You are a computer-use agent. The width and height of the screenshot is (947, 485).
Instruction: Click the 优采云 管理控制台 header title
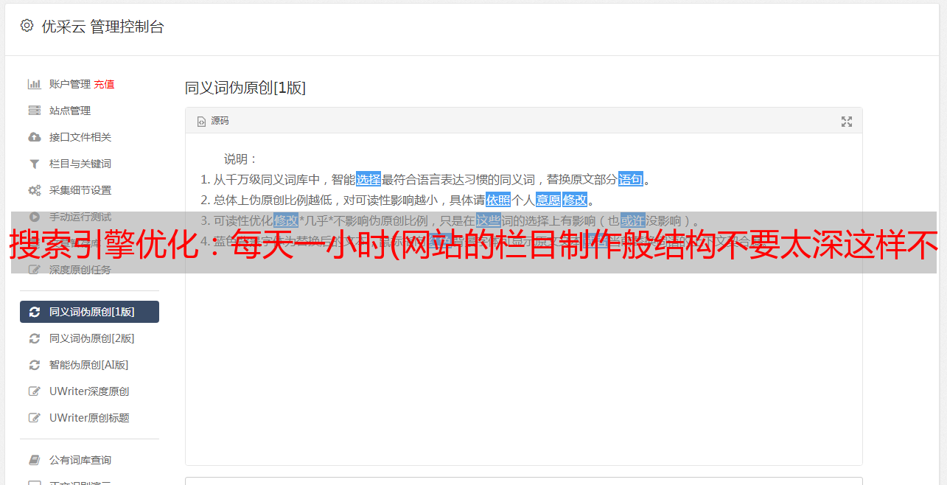pos(102,27)
